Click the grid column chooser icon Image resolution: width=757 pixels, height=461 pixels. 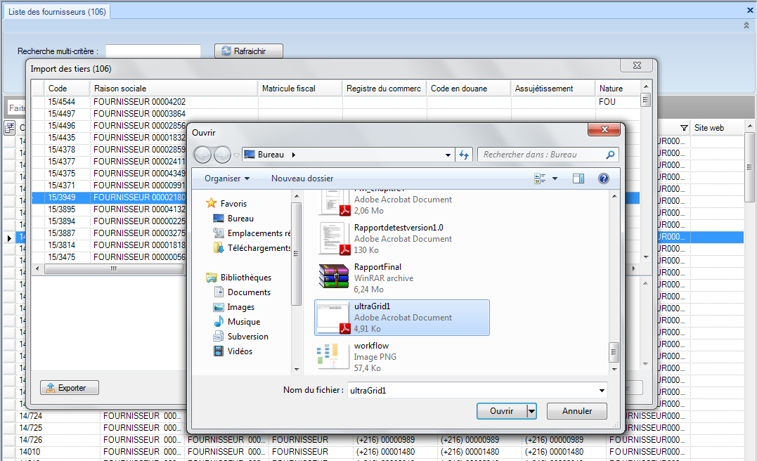tap(10, 128)
